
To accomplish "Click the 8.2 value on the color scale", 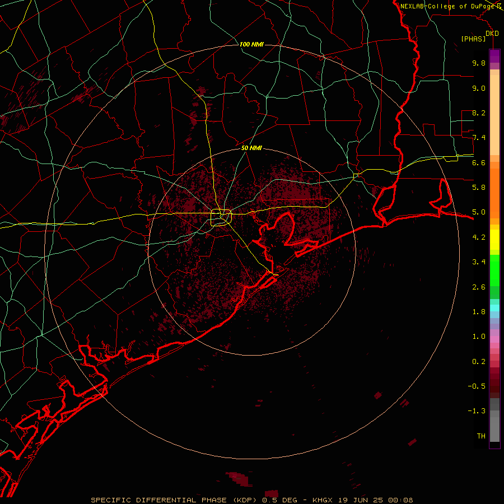I will click(479, 113).
